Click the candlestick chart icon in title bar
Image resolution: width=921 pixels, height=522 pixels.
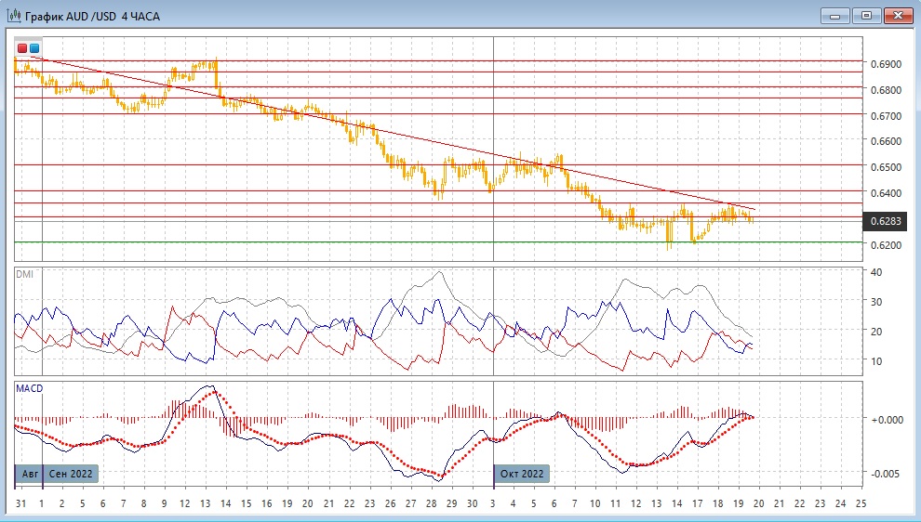tap(14, 15)
